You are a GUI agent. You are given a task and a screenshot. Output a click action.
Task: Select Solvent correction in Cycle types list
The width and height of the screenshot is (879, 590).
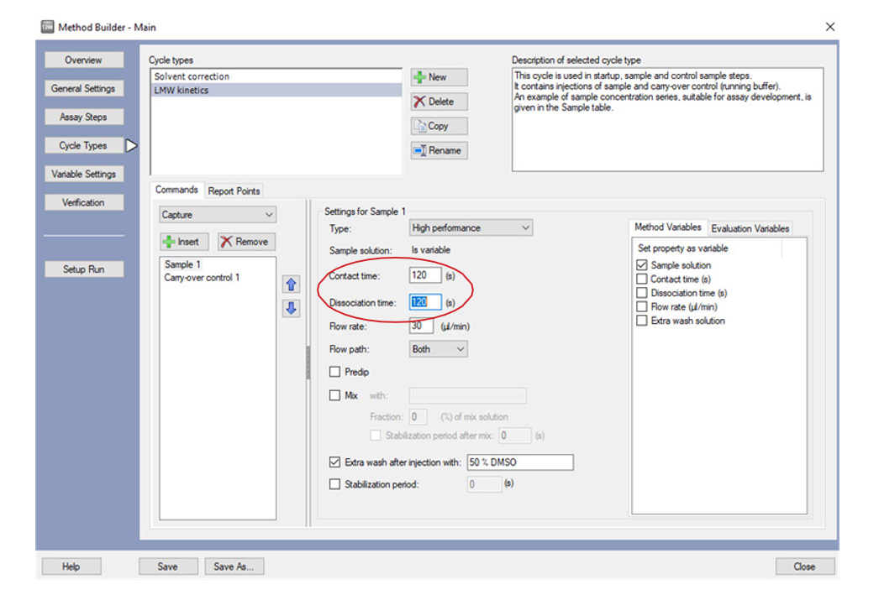click(x=192, y=76)
